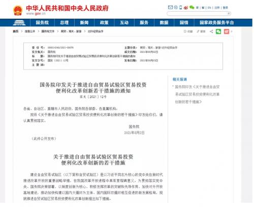Open the 国家政务服务平台 navigation tab
This screenshot has height=207, width=254.
pos(217,22)
